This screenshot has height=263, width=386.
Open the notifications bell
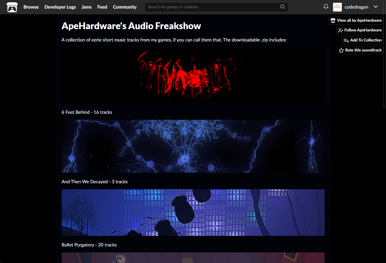coord(326,7)
